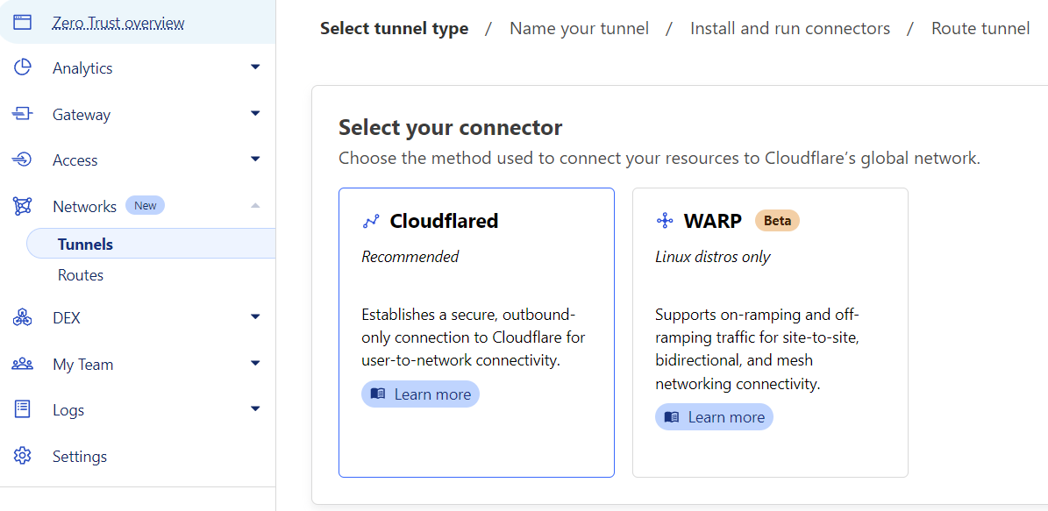Click the My Team people icon
Viewport: 1048px width, 511px height.
click(23, 364)
